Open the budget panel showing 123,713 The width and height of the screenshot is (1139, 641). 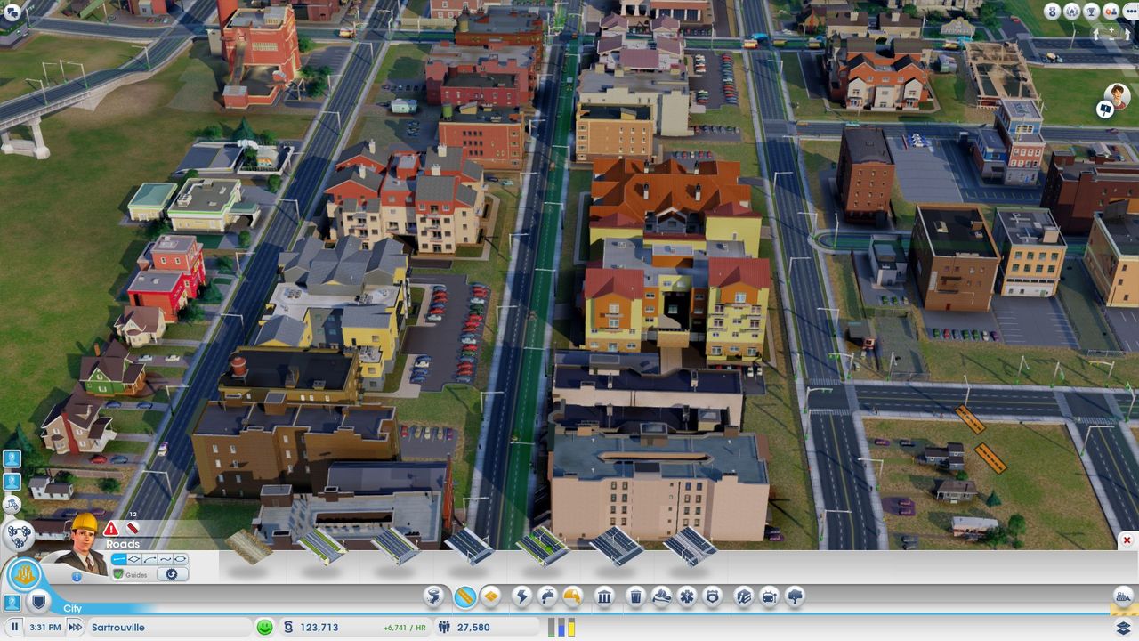click(319, 627)
